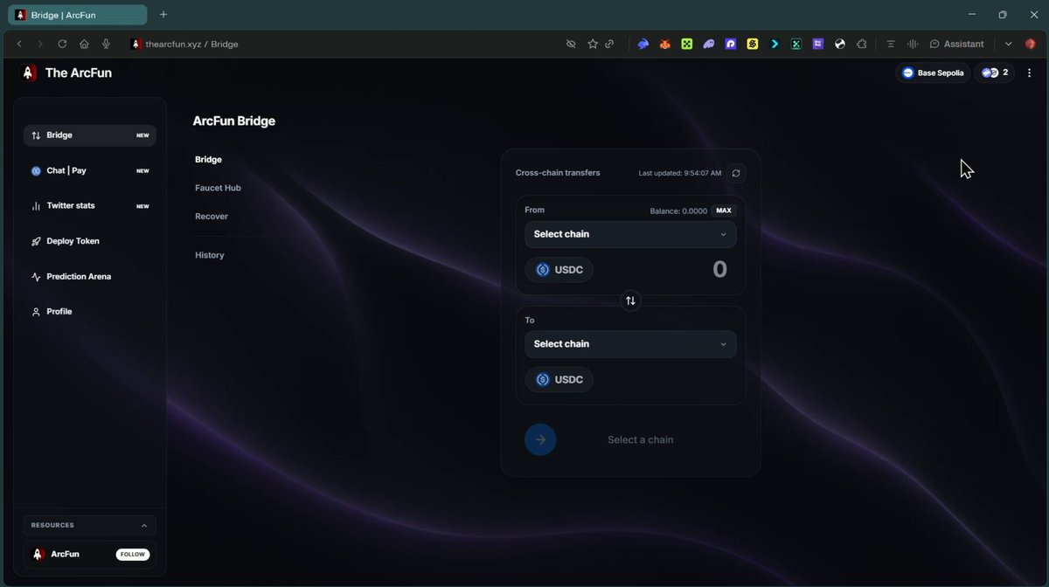Image resolution: width=1049 pixels, height=587 pixels.
Task: Open the browser extensions puzzle icon
Action: [862, 44]
